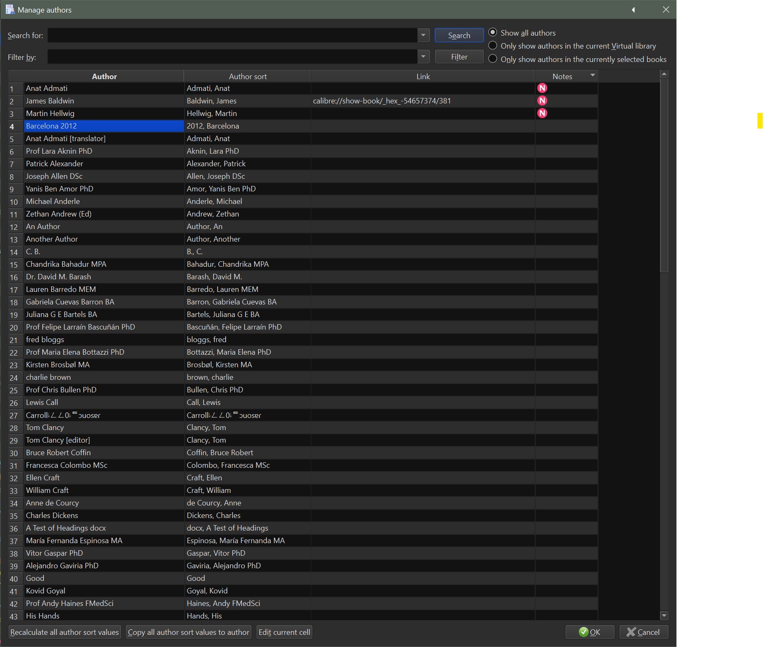Screen dimensions: 763x647
Task: Select author Tom Clancy [editor]
Action: [104, 440]
